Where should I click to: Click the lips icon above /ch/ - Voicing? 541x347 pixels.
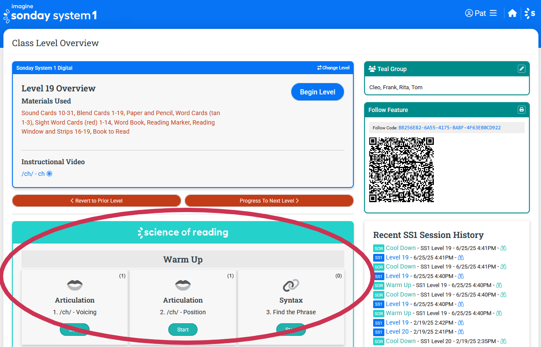75,285
